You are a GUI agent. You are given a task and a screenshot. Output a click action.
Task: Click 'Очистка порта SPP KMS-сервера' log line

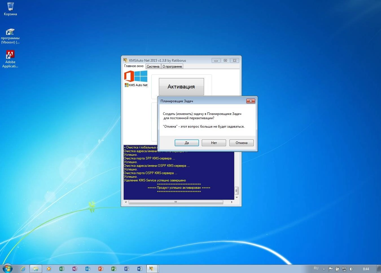[149, 158]
